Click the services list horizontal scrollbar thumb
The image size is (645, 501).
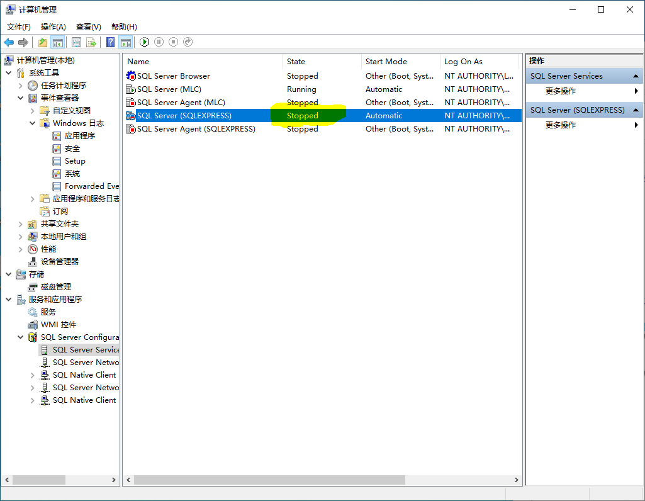pyautogui.click(x=269, y=480)
